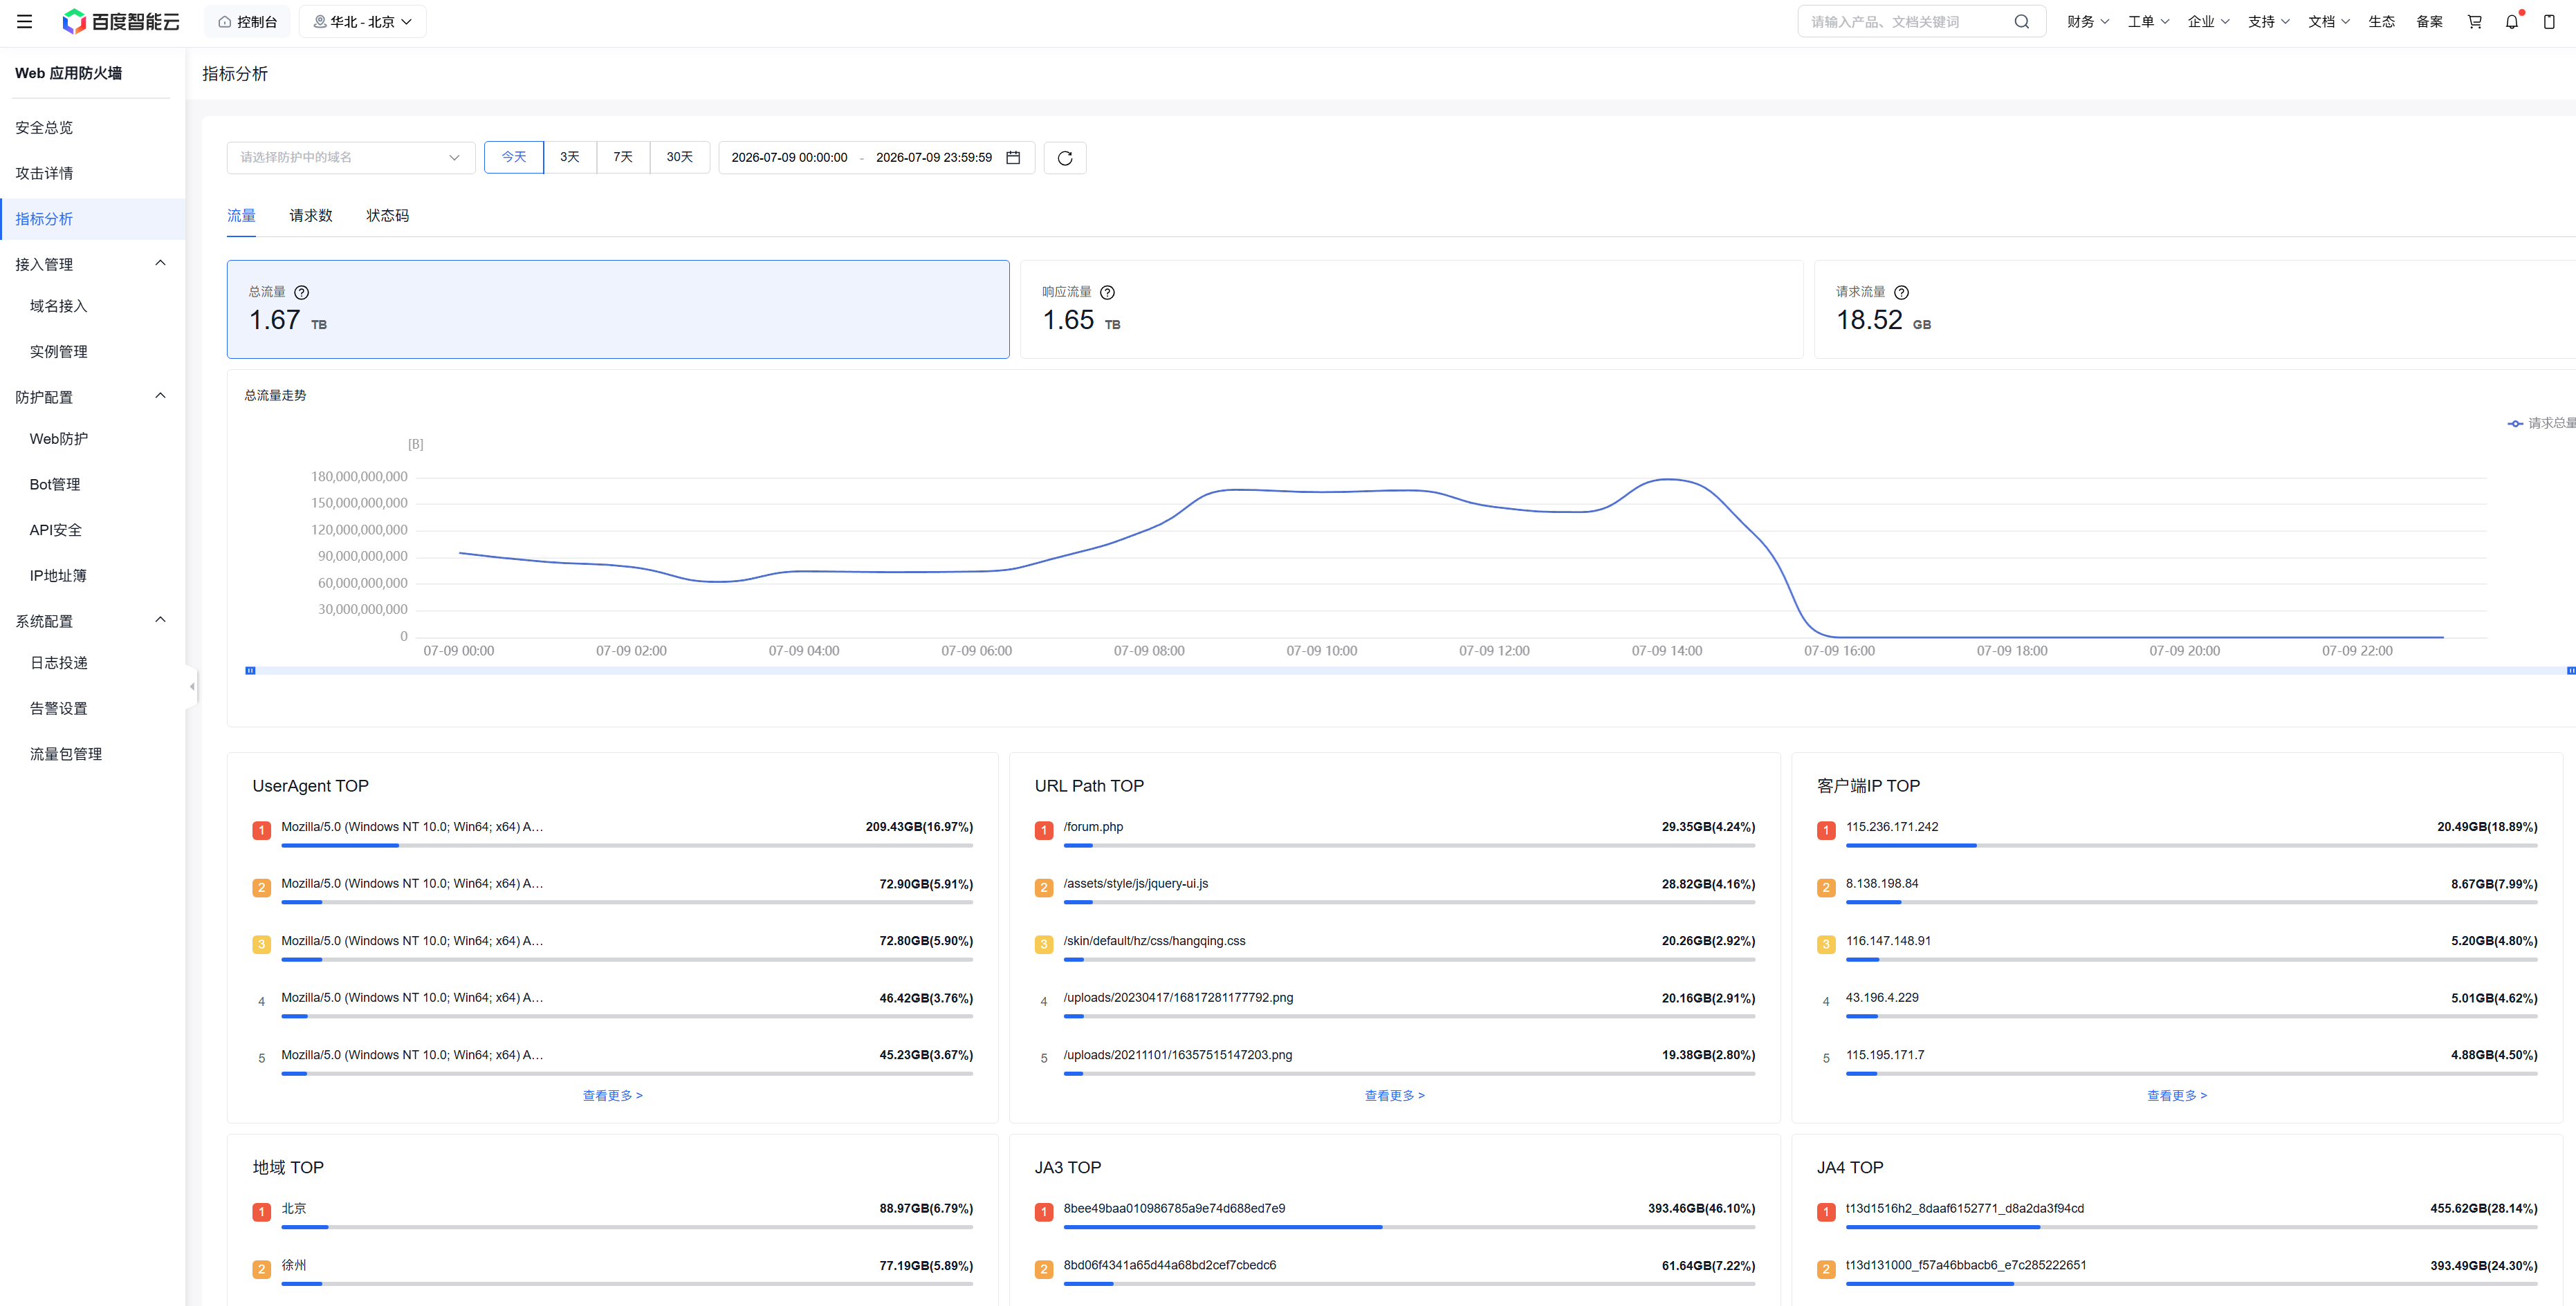Click the search magnifier icon
Screen dimensions: 2576x1306
(x=2021, y=21)
